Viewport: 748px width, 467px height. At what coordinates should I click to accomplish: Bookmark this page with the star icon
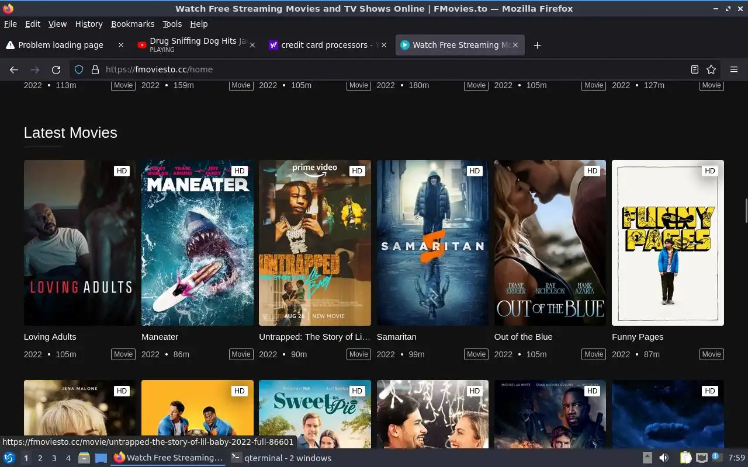pos(711,69)
